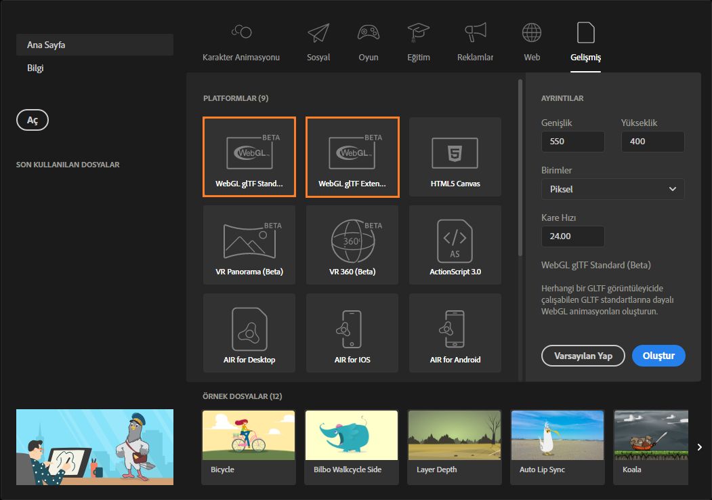Click the platforms list vertical scrollbar
712x500 pixels.
pos(520,168)
